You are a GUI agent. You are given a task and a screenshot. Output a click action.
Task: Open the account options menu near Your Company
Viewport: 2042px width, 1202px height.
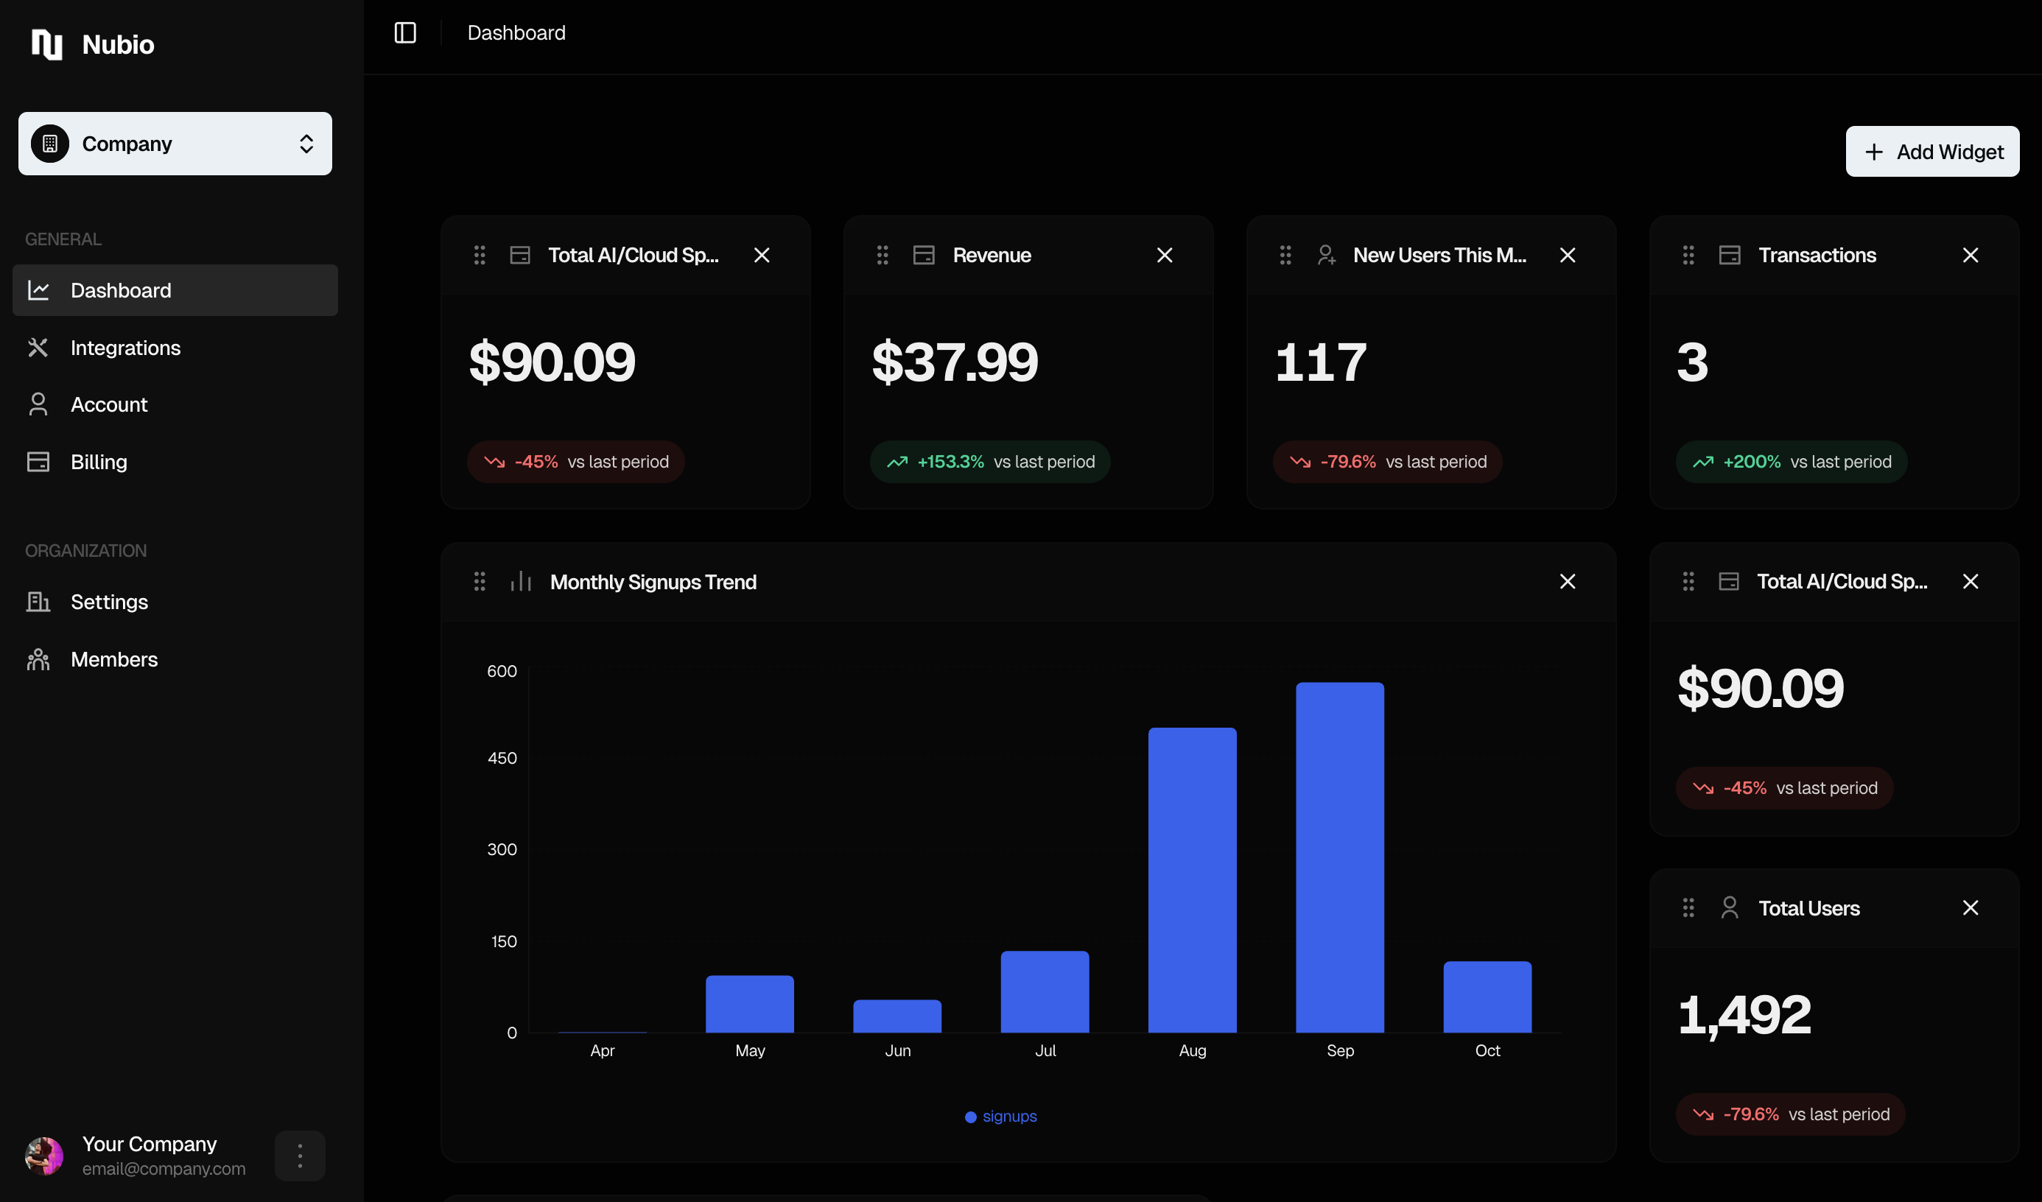point(299,1155)
